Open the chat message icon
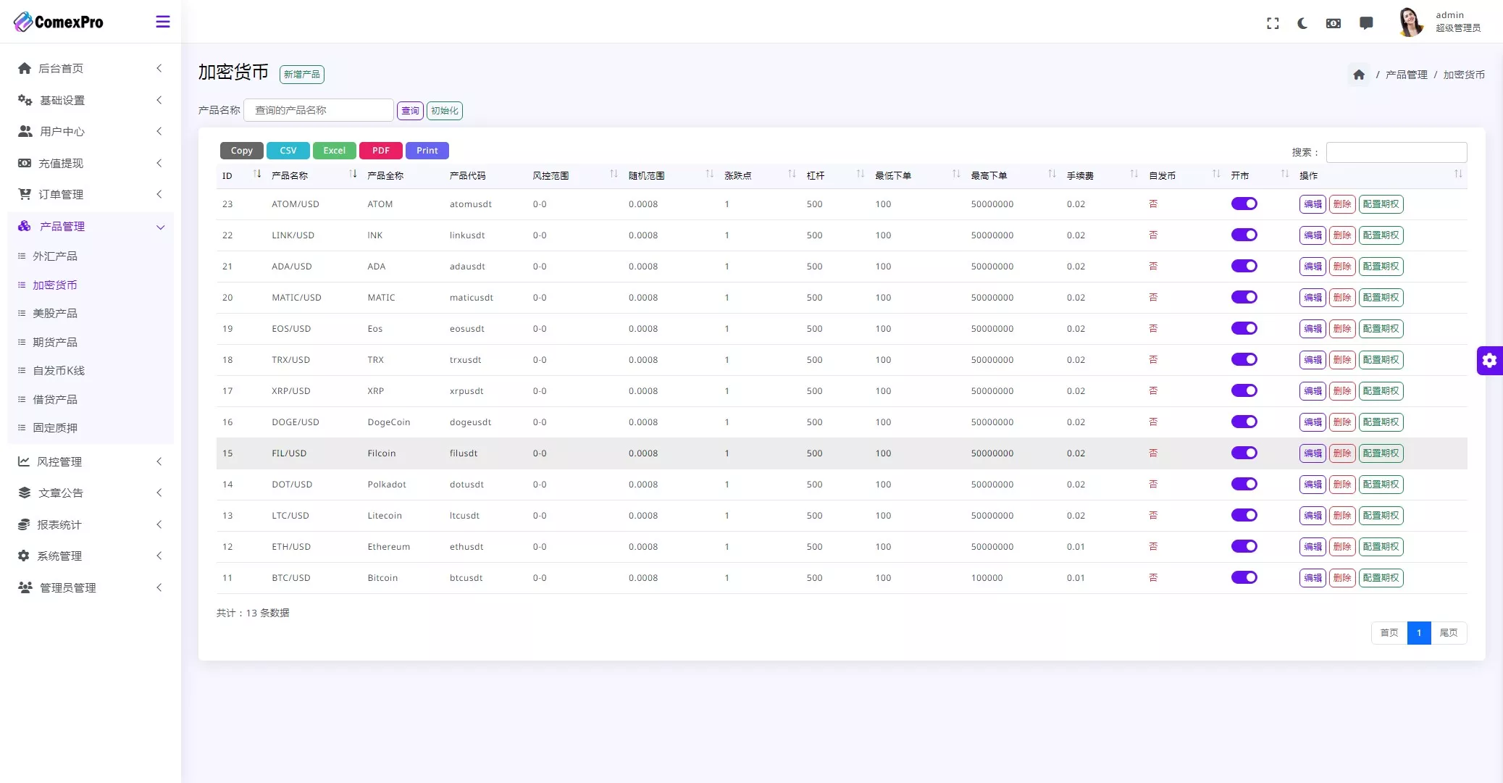The width and height of the screenshot is (1503, 783). [1366, 23]
